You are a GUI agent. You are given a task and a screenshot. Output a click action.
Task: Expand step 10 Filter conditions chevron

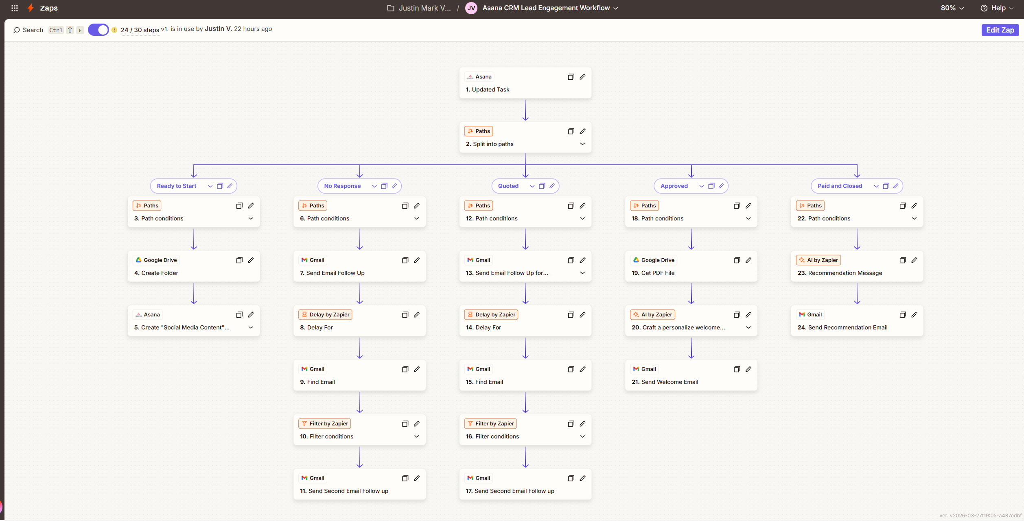pos(416,436)
